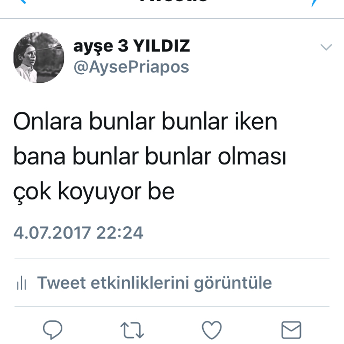Screen dimensions: 344x344
Task: Tap tweet line 'bana bunlar bunlar olması'
Action: point(149,156)
